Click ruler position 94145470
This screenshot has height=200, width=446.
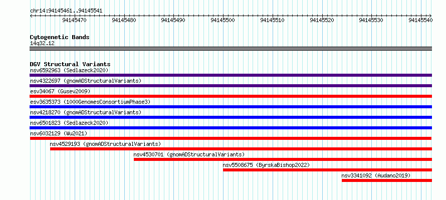tap(74, 20)
